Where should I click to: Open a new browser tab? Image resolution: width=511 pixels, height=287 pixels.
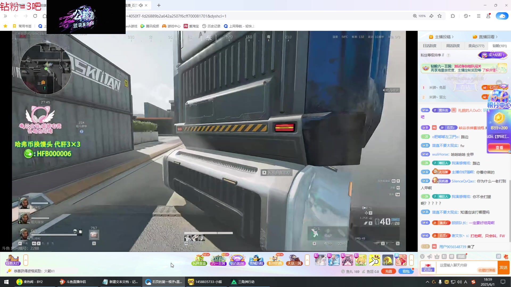(159, 5)
